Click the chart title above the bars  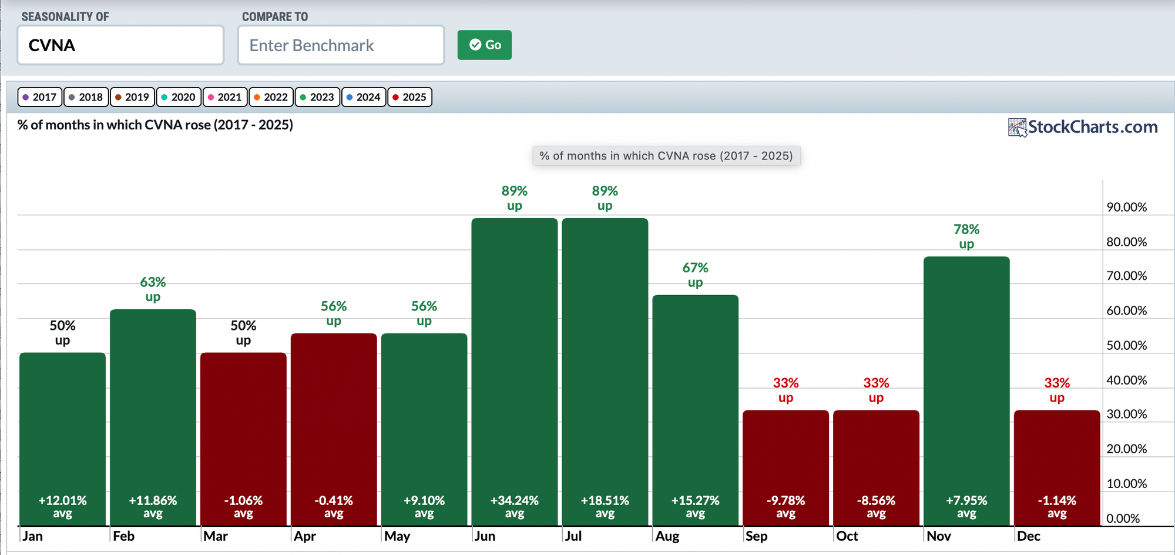pos(155,125)
